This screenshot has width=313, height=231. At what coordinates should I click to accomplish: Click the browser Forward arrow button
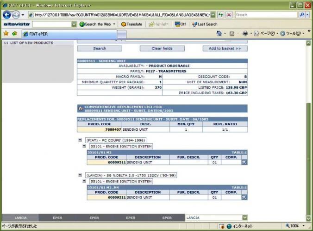(16, 15)
